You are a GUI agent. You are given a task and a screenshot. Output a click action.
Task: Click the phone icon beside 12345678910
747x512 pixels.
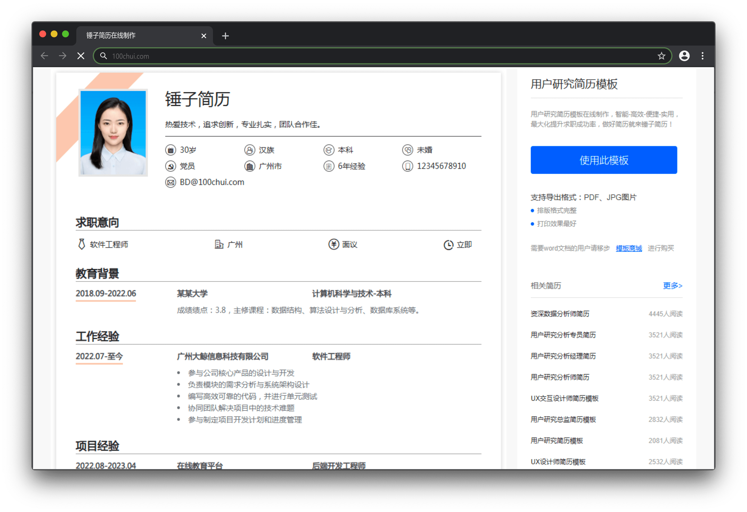(407, 166)
